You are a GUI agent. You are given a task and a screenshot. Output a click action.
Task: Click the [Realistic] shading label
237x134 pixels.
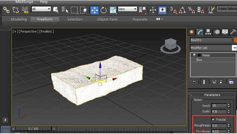coord(47,32)
